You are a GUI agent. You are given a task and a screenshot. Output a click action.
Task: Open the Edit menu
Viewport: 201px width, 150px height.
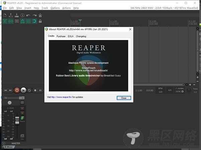pyautogui.click(x=11, y=8)
